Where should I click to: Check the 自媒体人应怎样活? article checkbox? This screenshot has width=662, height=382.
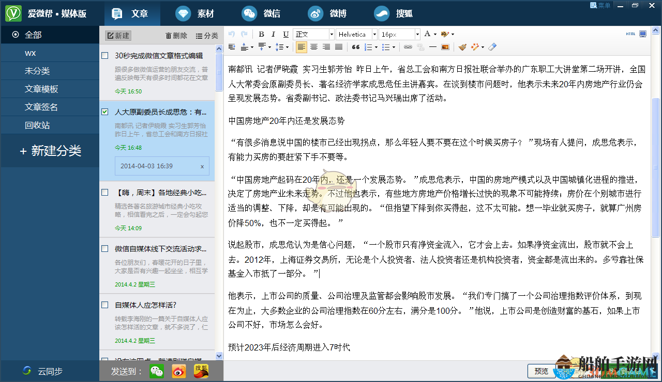tap(105, 305)
